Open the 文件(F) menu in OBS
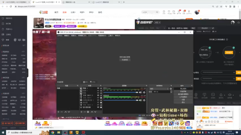Screen dimensions: 241x135 click(60, 36)
